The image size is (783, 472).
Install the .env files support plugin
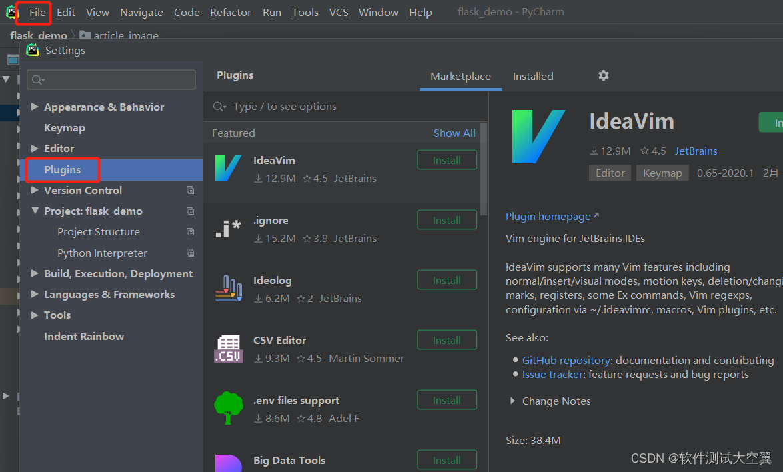pos(447,399)
